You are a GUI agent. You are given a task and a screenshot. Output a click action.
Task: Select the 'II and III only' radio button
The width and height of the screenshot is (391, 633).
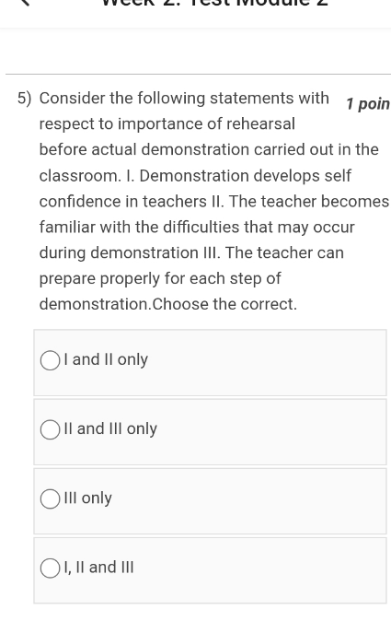[50, 429]
